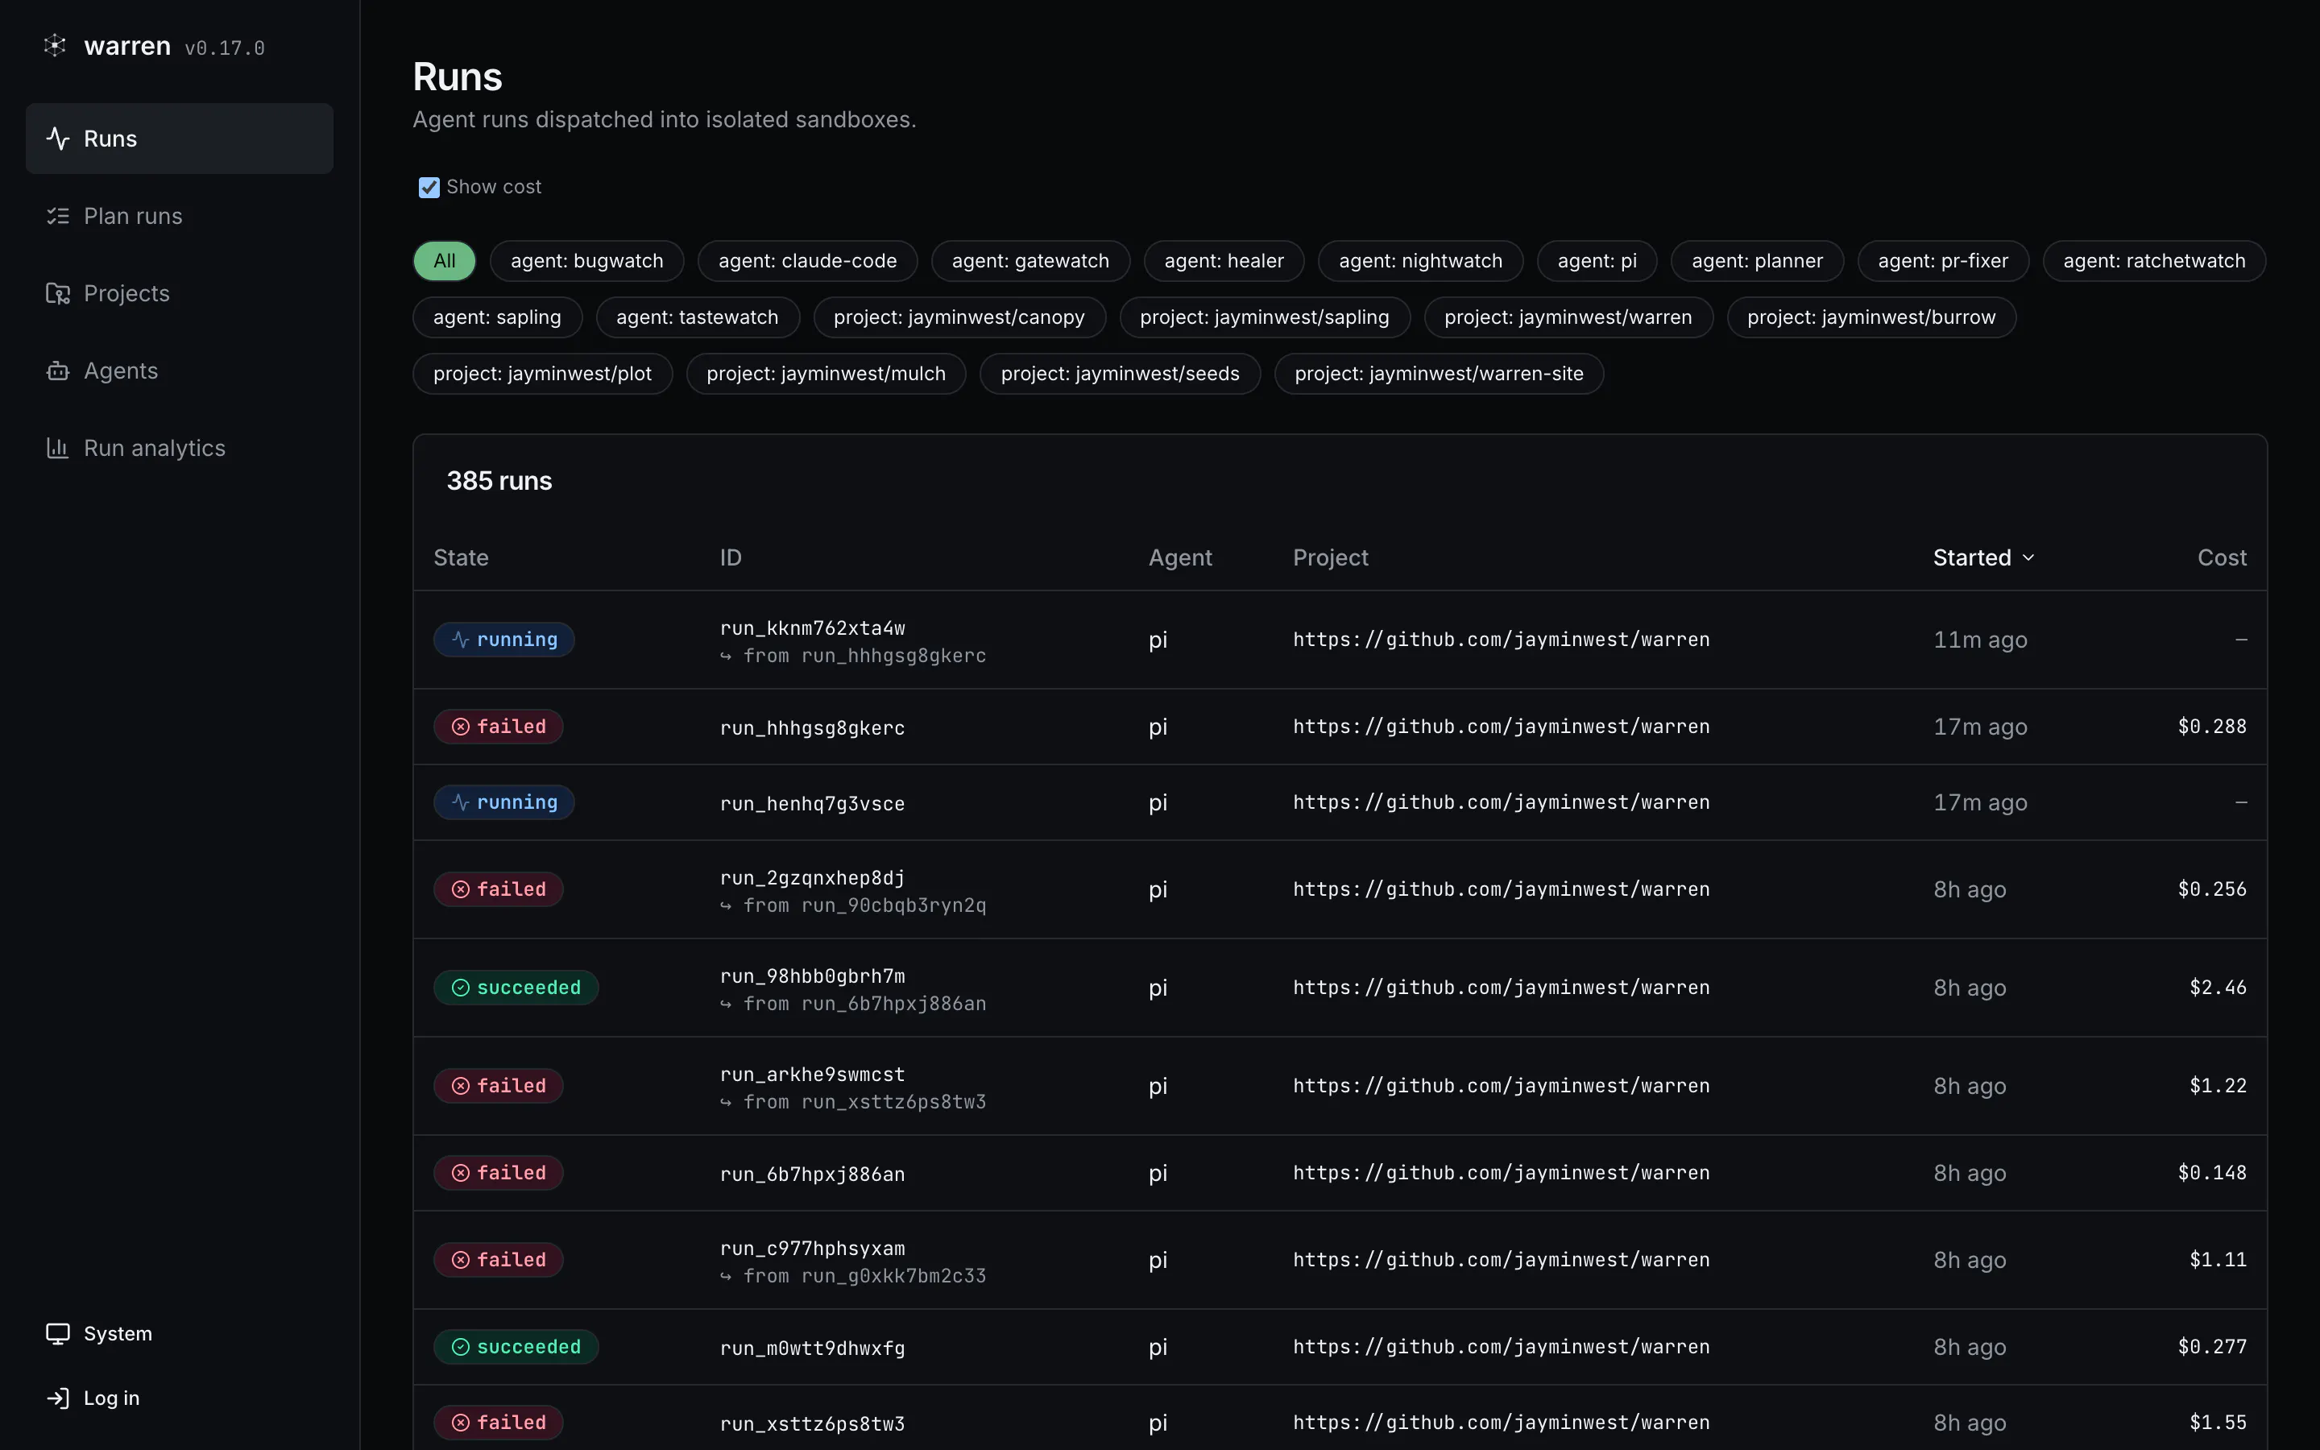Image resolution: width=2320 pixels, height=1450 pixels.
Task: Filter by agent: pi chip
Action: pos(1597,261)
